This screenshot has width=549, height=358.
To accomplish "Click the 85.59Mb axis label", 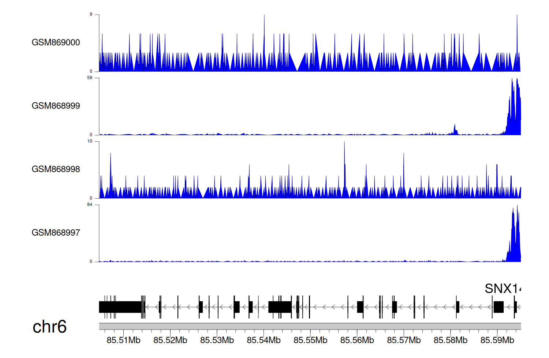I will tap(497, 340).
